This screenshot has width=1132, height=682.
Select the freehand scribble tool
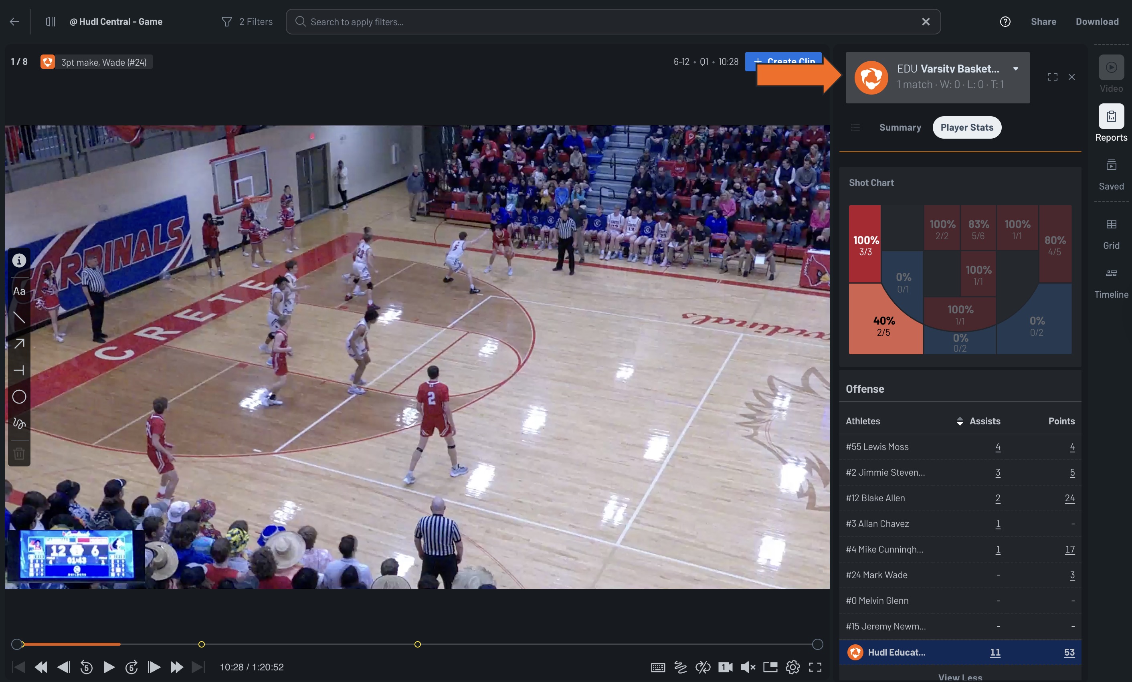19,423
